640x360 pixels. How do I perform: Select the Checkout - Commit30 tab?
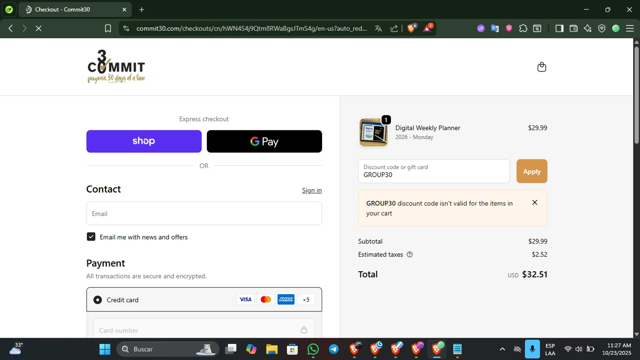(x=75, y=9)
